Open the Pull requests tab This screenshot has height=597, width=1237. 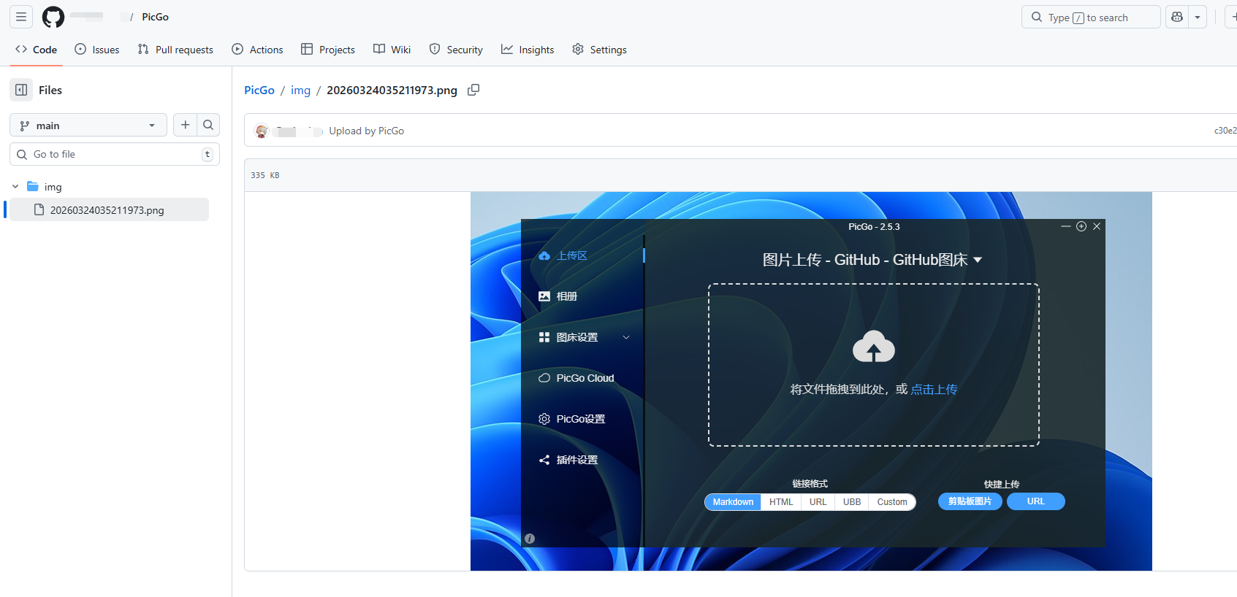[x=175, y=50]
